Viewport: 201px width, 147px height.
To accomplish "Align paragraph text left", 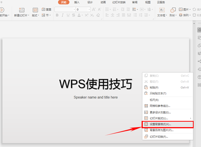I will pos(107,15).
